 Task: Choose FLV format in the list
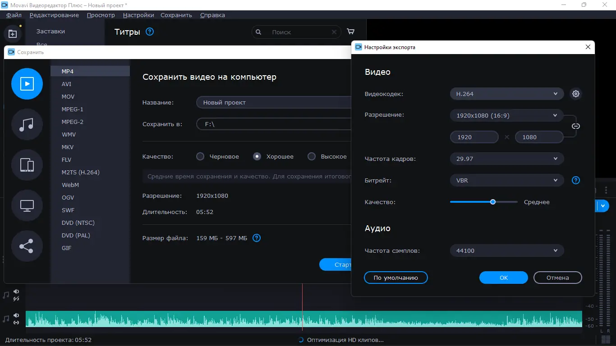90,159
